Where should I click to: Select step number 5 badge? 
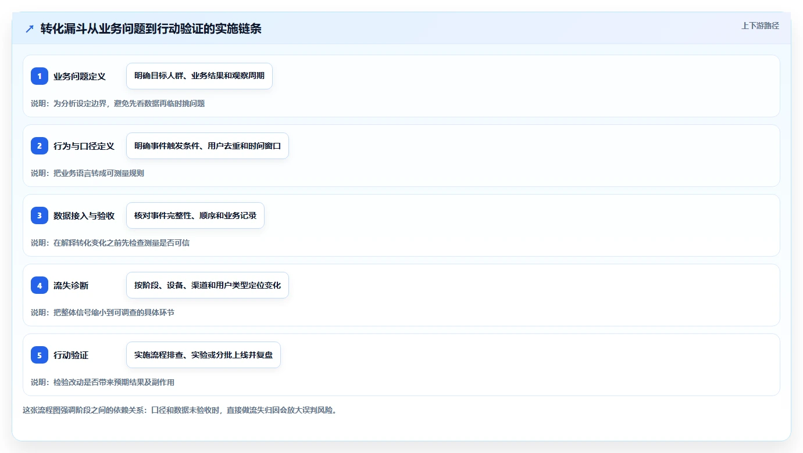tap(40, 355)
